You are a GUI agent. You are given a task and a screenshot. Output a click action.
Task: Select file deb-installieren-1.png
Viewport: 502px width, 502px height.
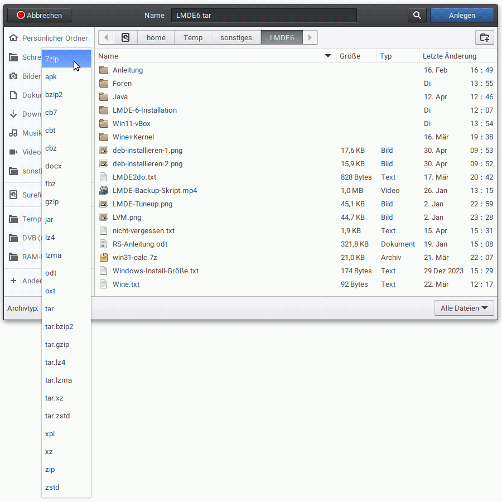296,151
